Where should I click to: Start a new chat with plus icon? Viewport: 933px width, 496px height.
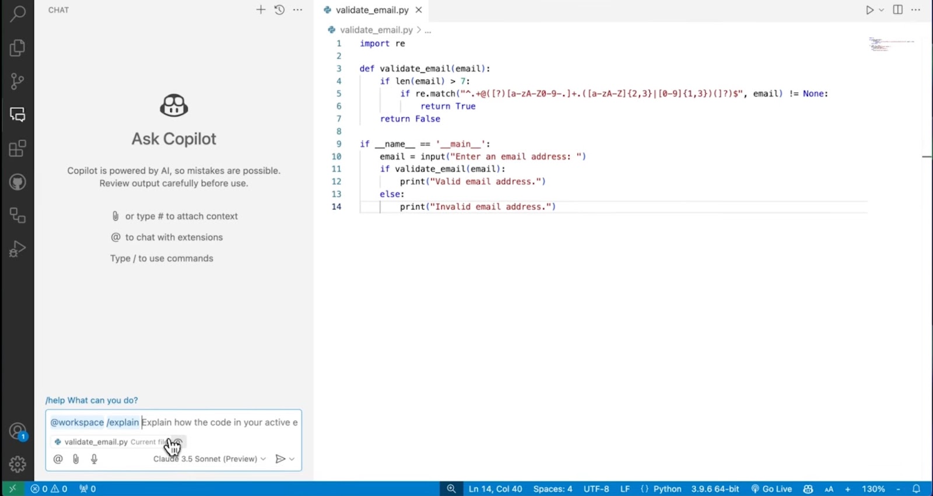pos(261,10)
